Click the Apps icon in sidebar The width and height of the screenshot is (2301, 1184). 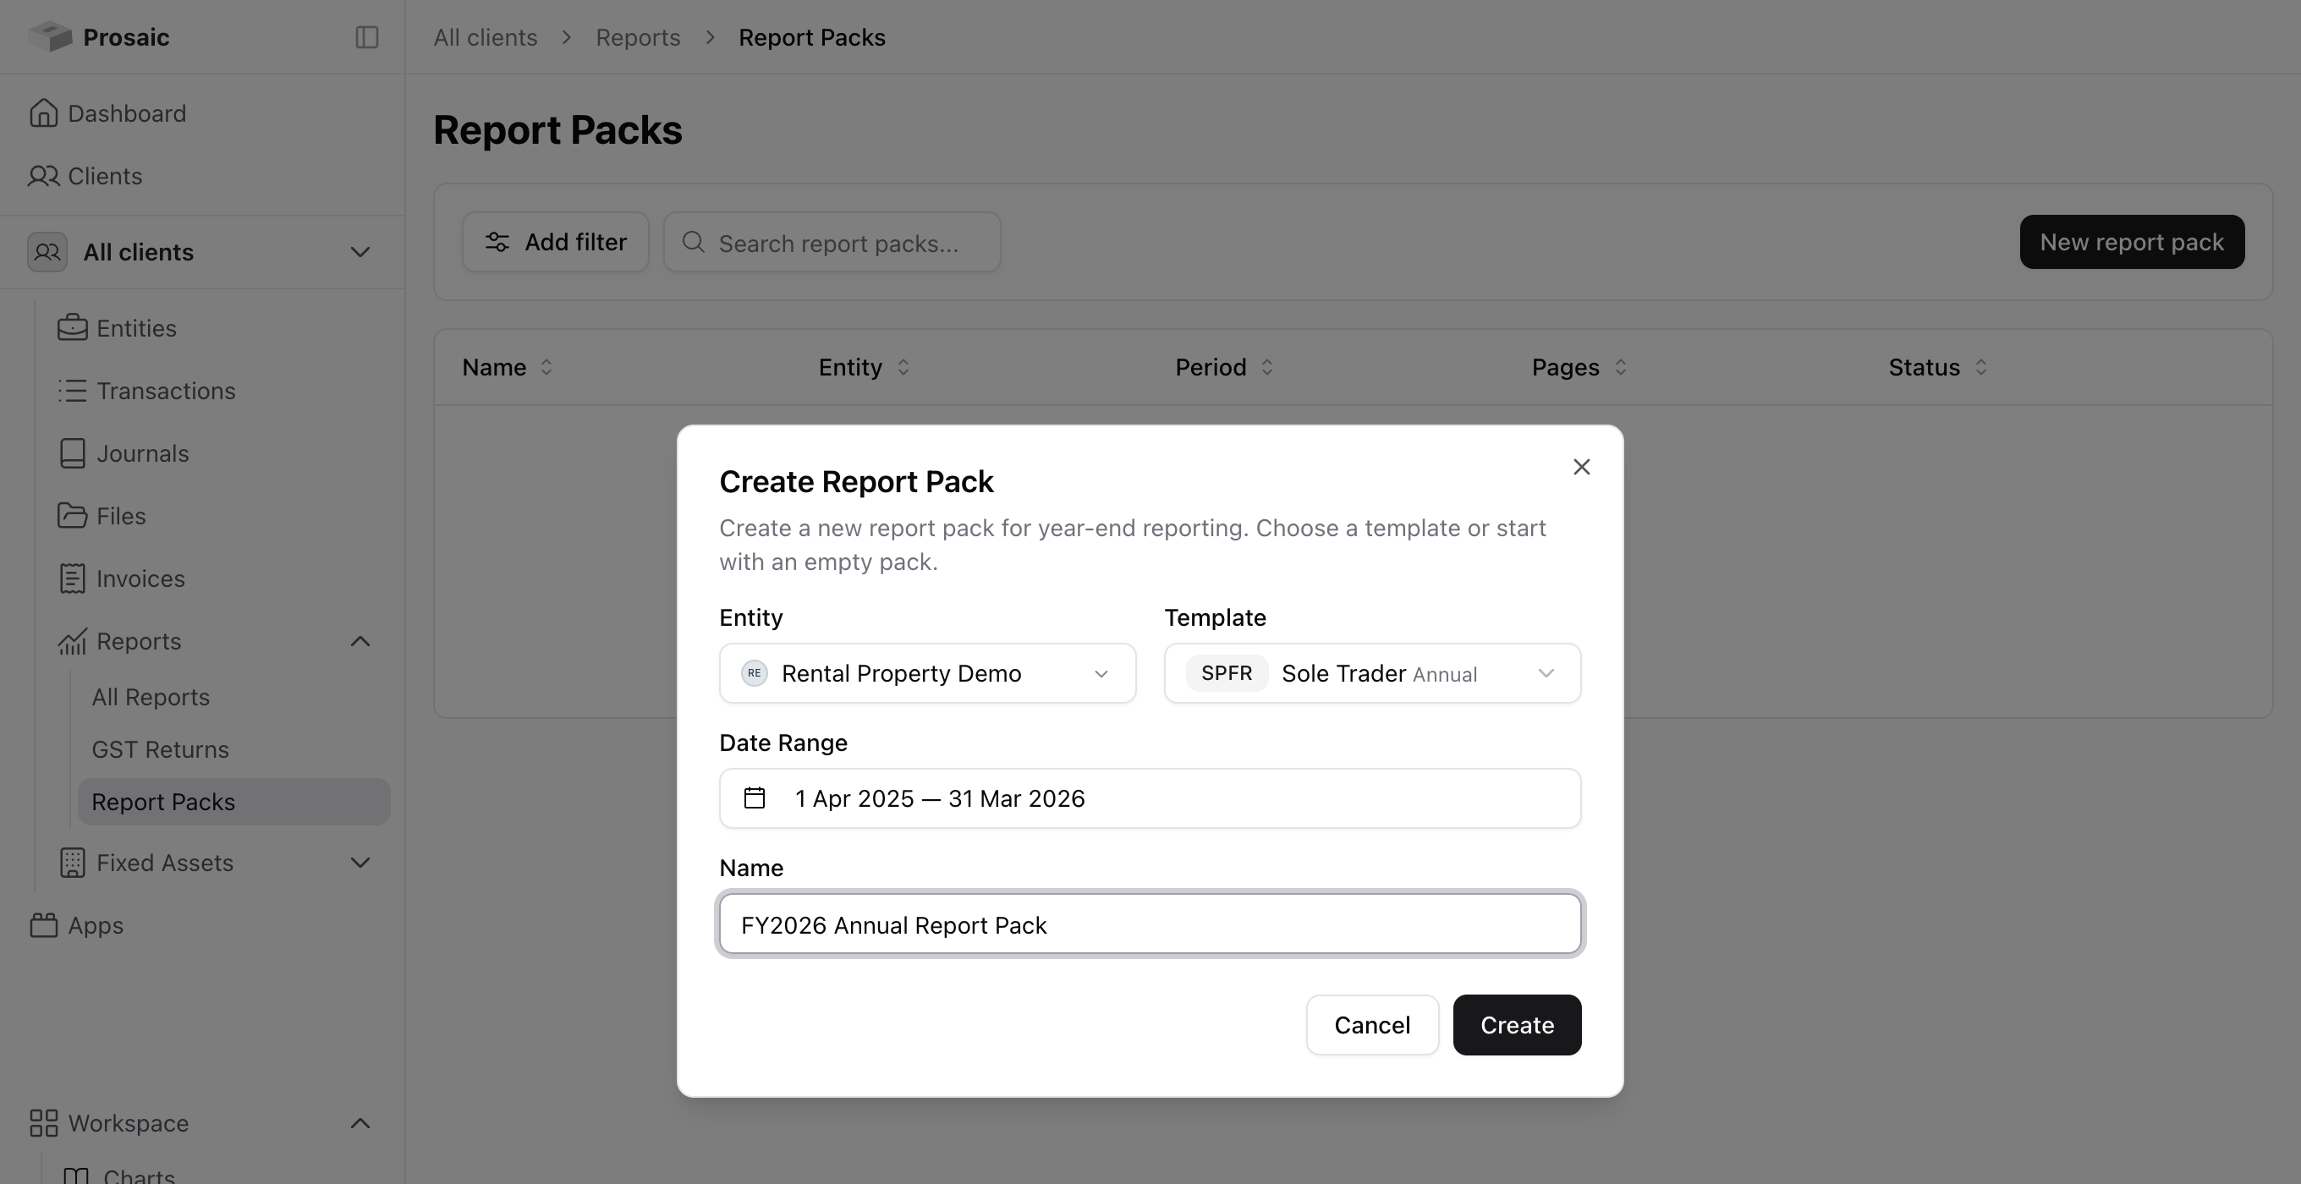(43, 925)
